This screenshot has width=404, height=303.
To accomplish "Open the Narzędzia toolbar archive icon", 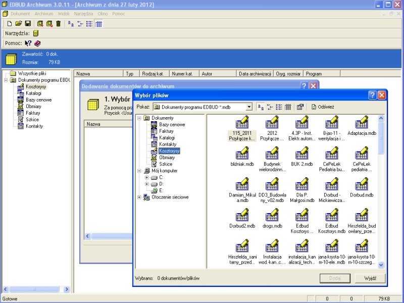I will click(x=36, y=33).
